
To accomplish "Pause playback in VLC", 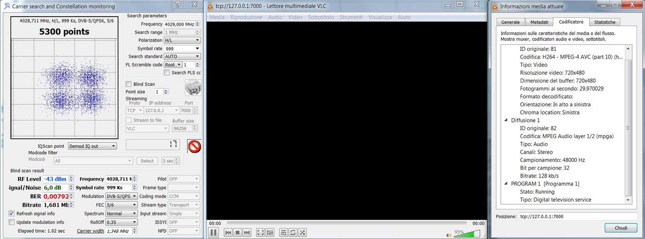I will 214,232.
